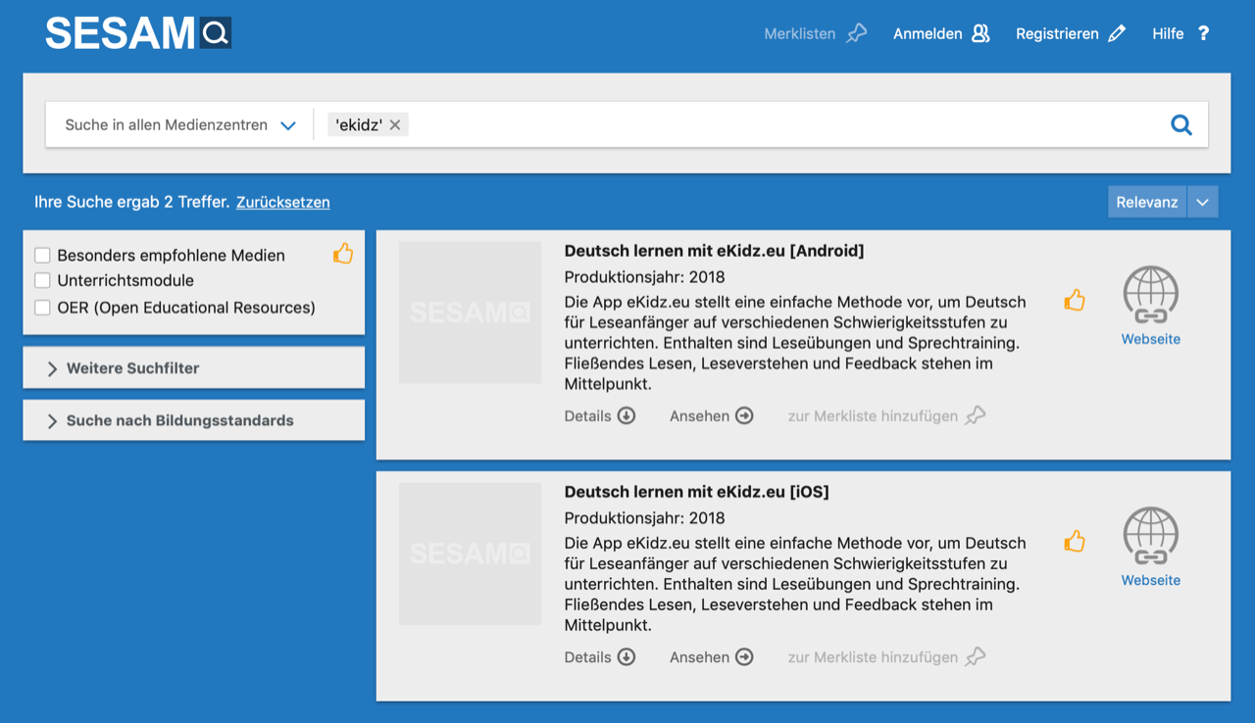Screen dimensions: 1255x723
Task: Toggle the Unterrichtsmodule checkbox
Action: (x=42, y=281)
